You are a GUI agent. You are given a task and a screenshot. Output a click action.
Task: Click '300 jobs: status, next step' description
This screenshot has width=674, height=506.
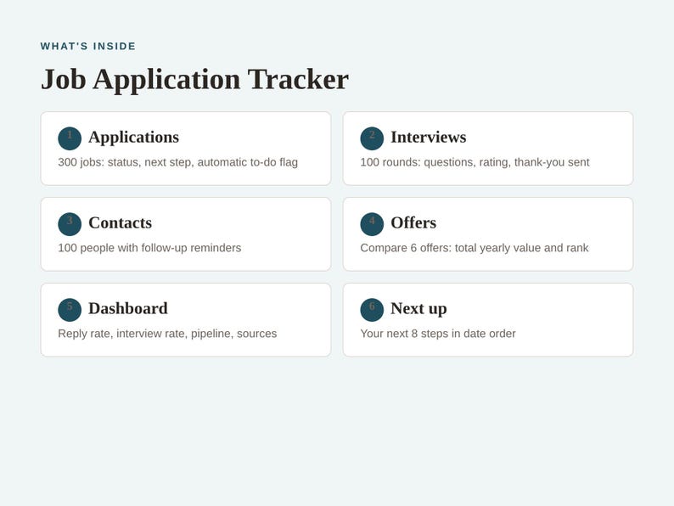(178, 162)
